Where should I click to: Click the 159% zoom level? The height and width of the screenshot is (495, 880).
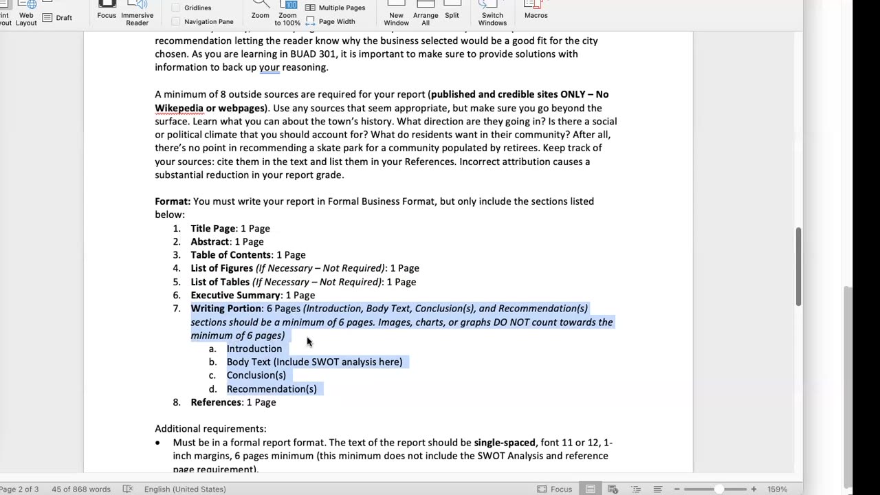tap(778, 489)
